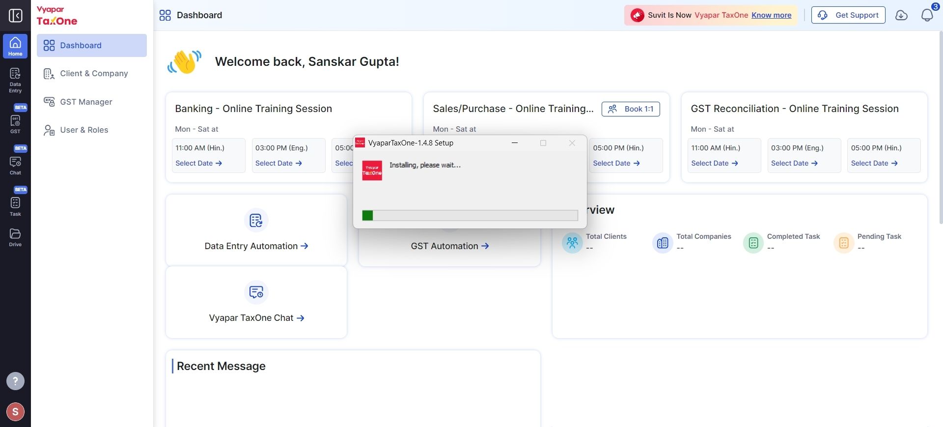
Task: Open Client & Company menu item
Action: coord(92,73)
